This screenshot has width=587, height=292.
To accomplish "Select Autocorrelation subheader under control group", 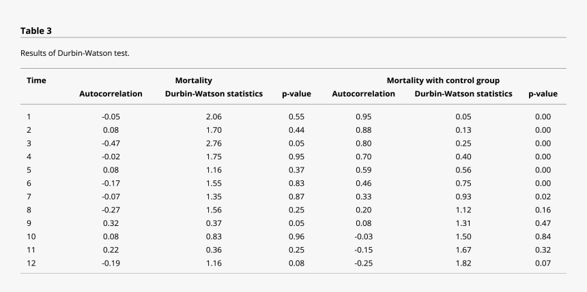I will 363,94.
